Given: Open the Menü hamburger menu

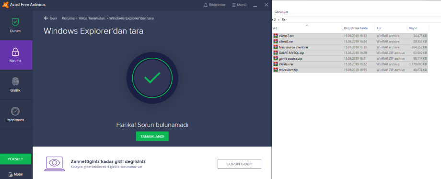Looking at the screenshot, I should pyautogui.click(x=239, y=5).
